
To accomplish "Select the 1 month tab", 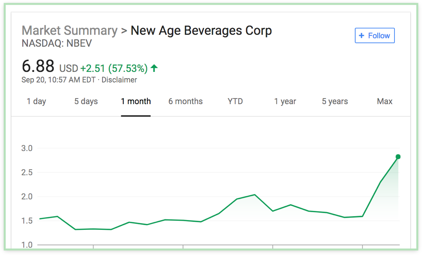I will coord(136,101).
